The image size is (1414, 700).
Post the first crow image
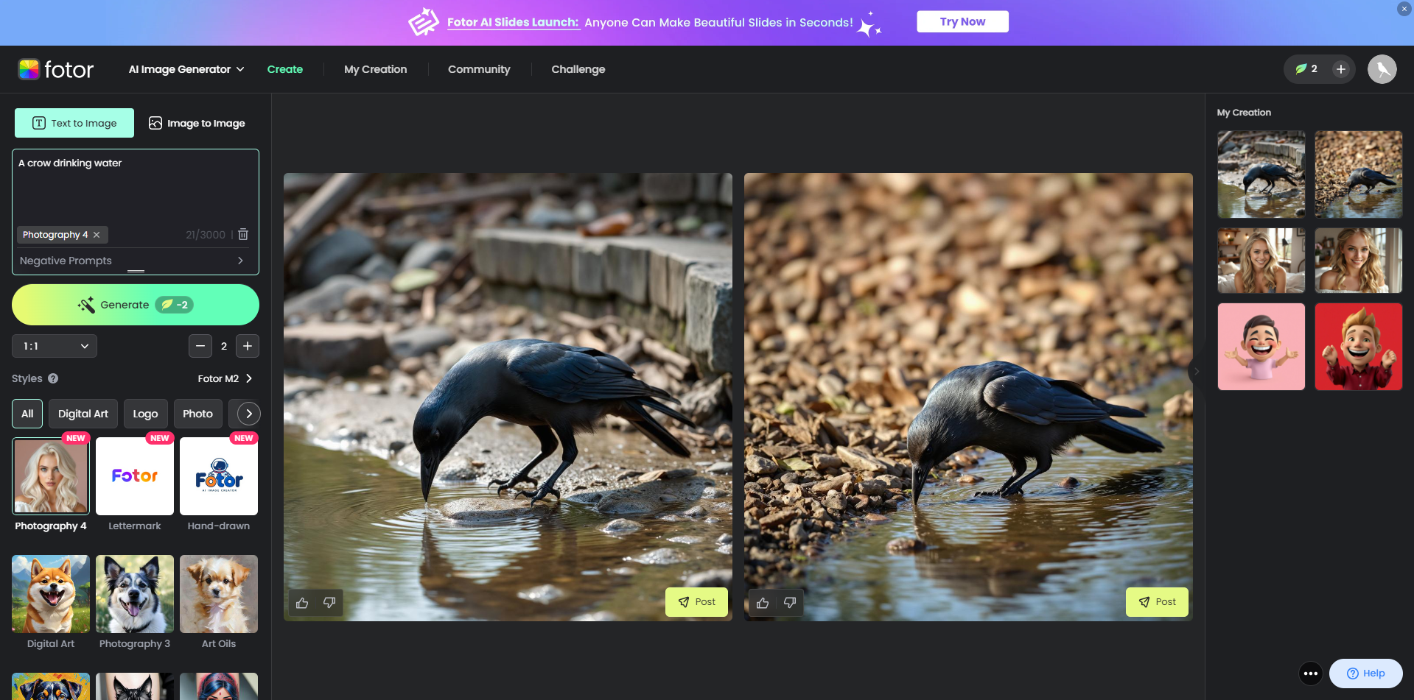[x=696, y=602]
